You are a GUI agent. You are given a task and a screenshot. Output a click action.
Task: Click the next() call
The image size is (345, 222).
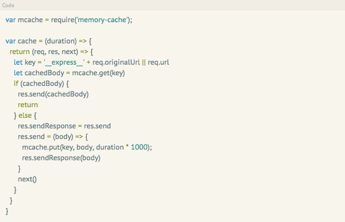click(28, 179)
